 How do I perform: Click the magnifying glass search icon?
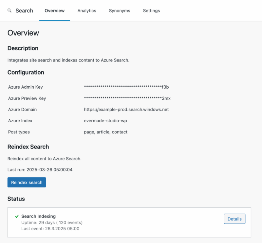click(x=9, y=11)
